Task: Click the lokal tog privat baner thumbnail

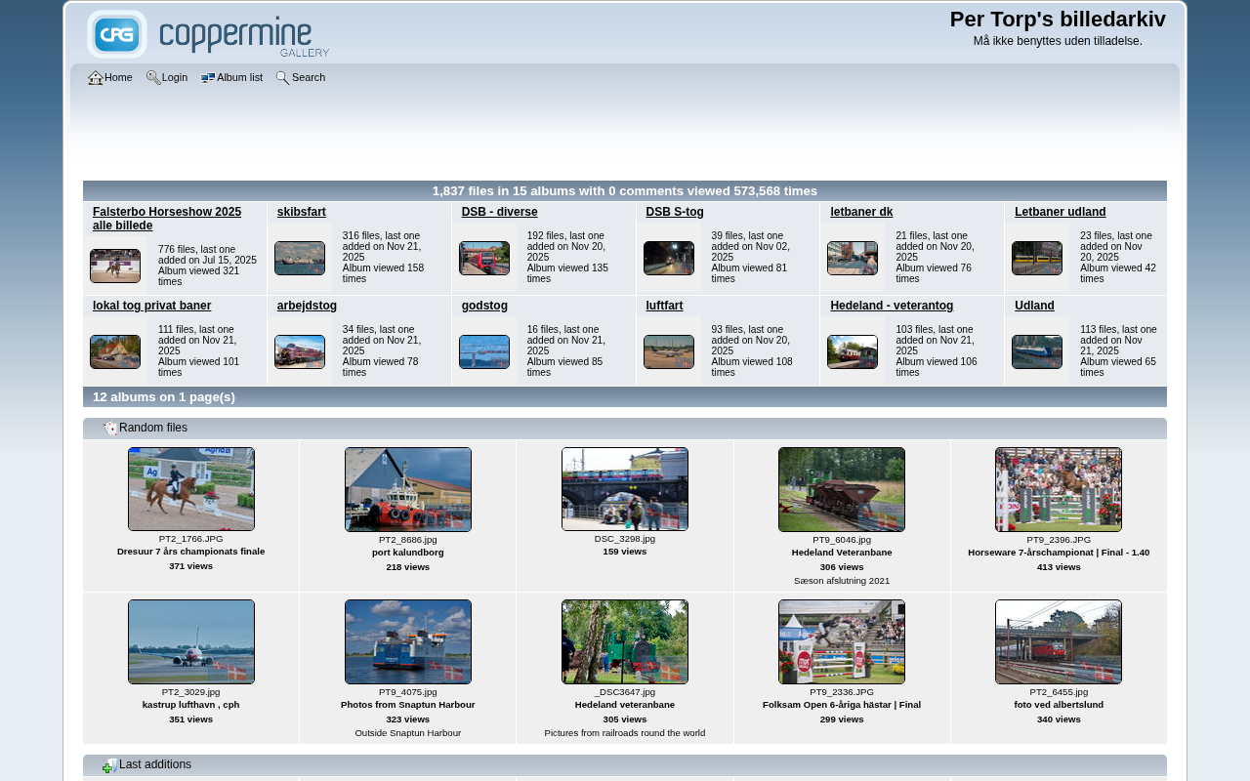Action: pos(115,352)
